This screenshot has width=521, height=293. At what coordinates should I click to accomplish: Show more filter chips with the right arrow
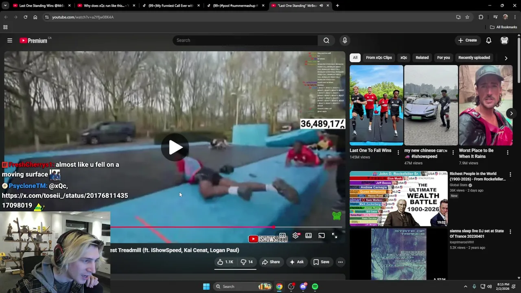[506, 58]
